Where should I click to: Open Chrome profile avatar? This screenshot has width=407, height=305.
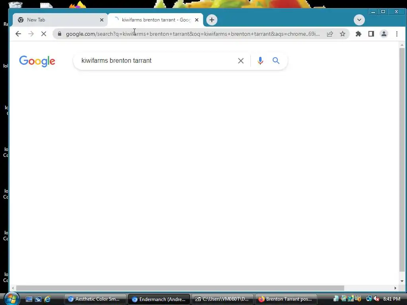(384, 34)
